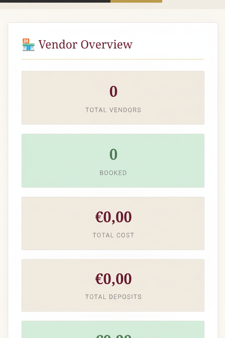Open the green Booked stat card

[113, 161]
